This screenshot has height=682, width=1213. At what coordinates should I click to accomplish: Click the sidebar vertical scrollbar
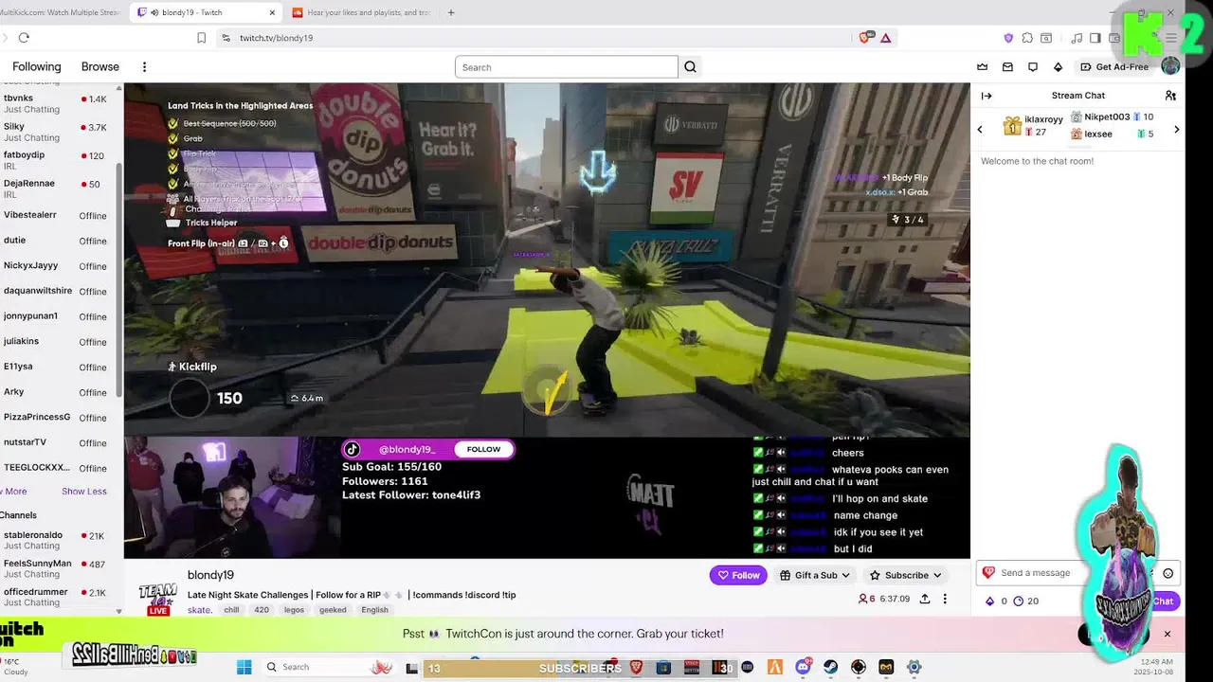point(118,279)
